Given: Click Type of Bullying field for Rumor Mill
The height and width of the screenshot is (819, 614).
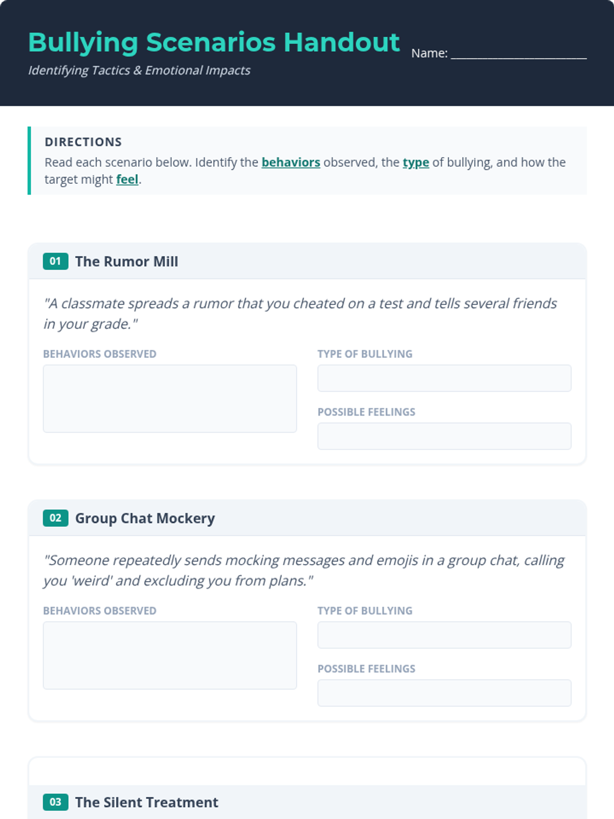Looking at the screenshot, I should coord(444,378).
